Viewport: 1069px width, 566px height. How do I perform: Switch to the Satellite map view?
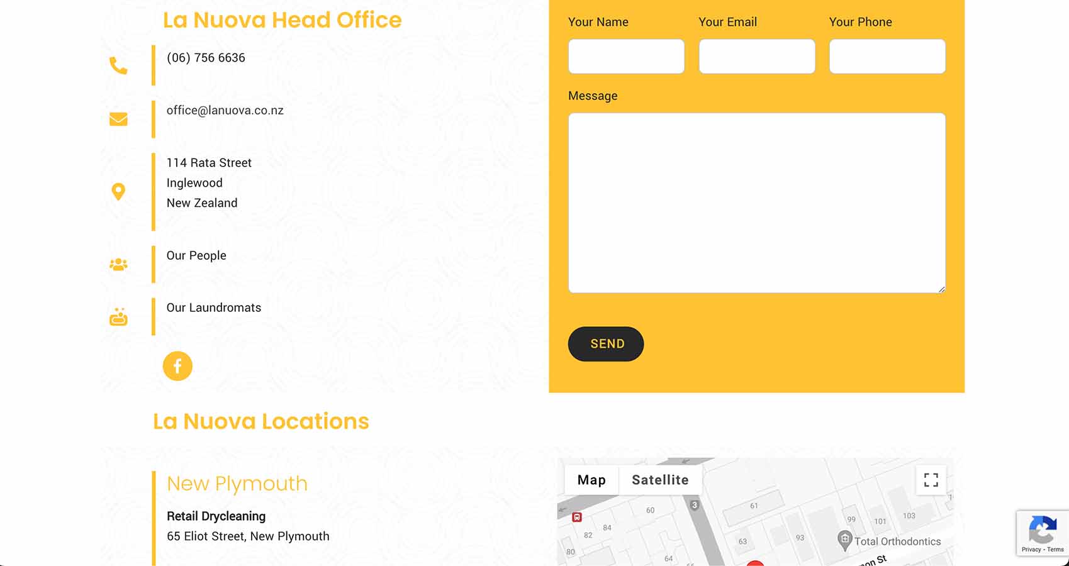point(660,480)
